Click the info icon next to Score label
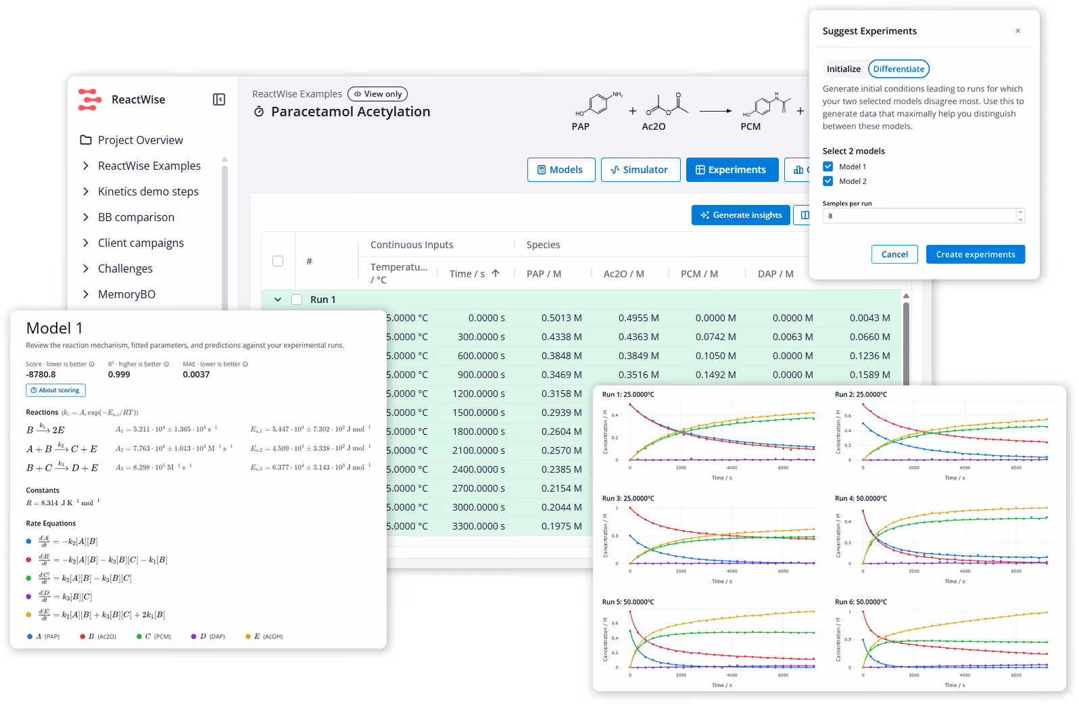 (92, 364)
